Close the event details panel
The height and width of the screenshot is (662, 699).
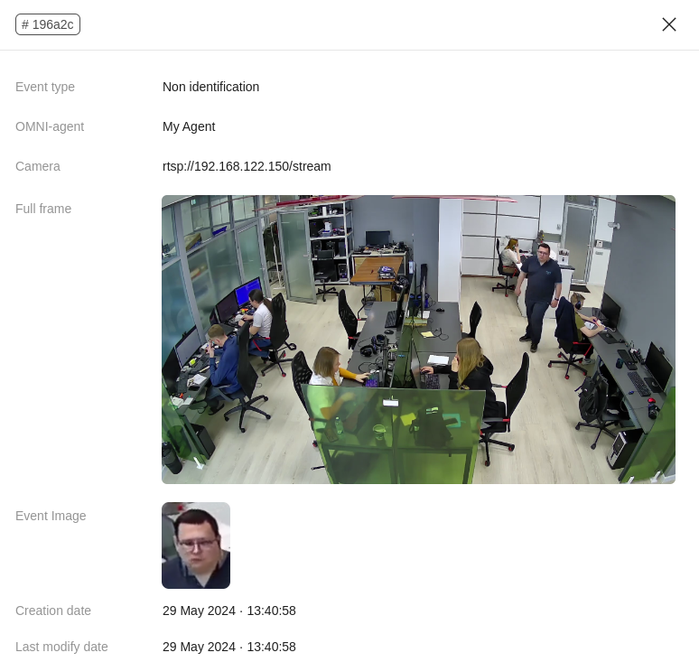[669, 24]
